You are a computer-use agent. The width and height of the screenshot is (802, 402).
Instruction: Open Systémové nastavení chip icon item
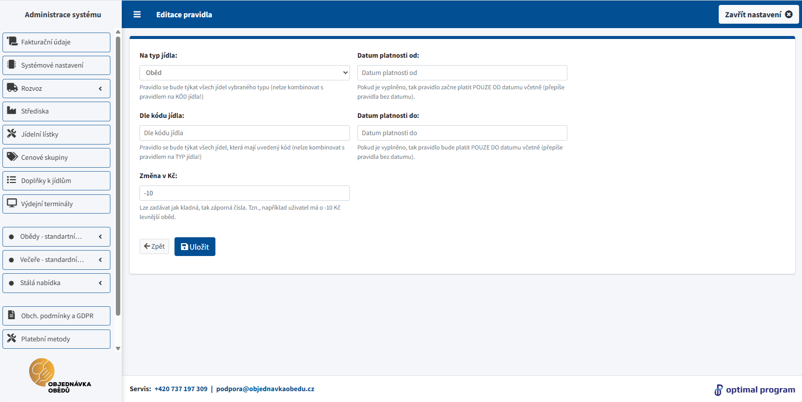point(56,65)
